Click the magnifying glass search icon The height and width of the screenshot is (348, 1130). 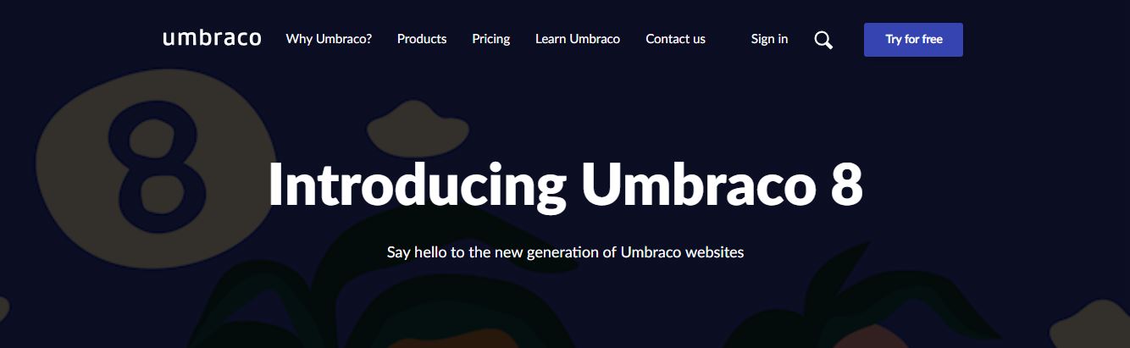pyautogui.click(x=823, y=40)
